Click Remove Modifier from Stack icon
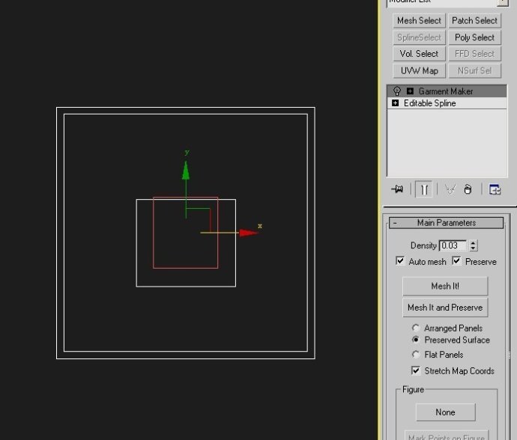The height and width of the screenshot is (440, 517). coord(468,189)
